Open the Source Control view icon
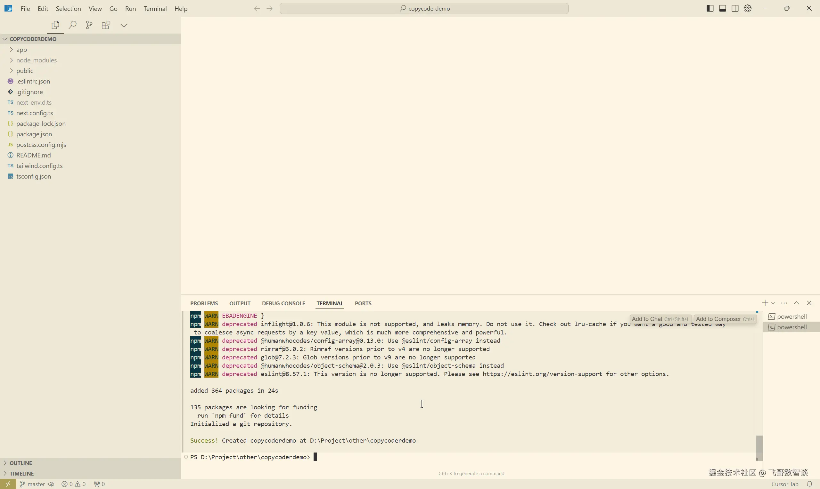This screenshot has height=489, width=820. pyautogui.click(x=89, y=25)
